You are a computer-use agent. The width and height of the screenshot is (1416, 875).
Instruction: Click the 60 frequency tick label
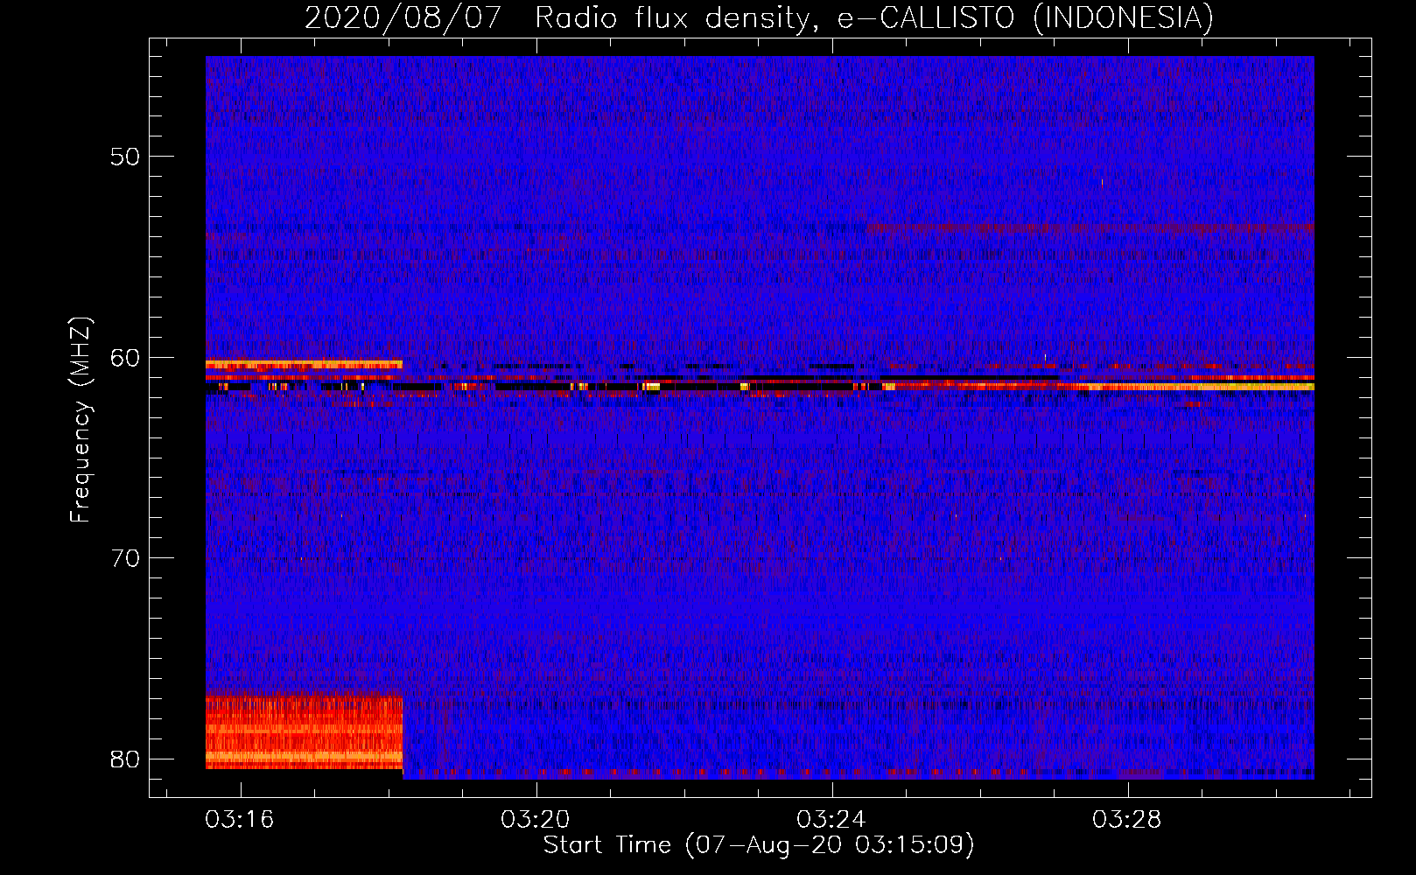tap(125, 358)
